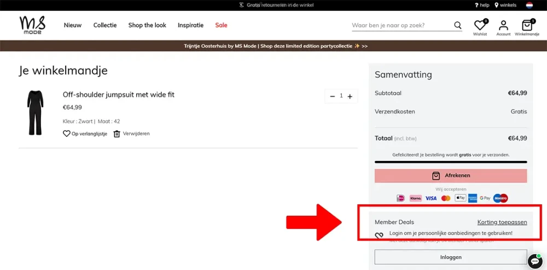The height and width of the screenshot is (270, 547).
Task: Expand Korting toepassen discount field
Action: (502, 222)
